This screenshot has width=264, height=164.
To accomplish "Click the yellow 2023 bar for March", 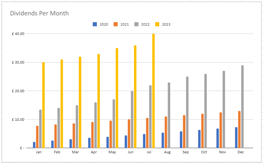I will pyautogui.click(x=80, y=102).
